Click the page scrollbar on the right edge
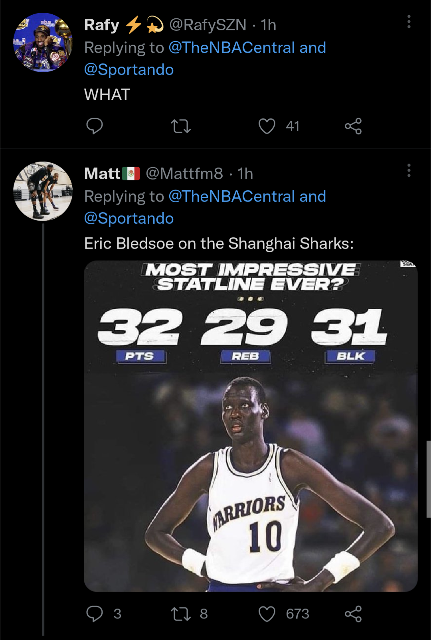This screenshot has height=640, width=431. (429, 479)
